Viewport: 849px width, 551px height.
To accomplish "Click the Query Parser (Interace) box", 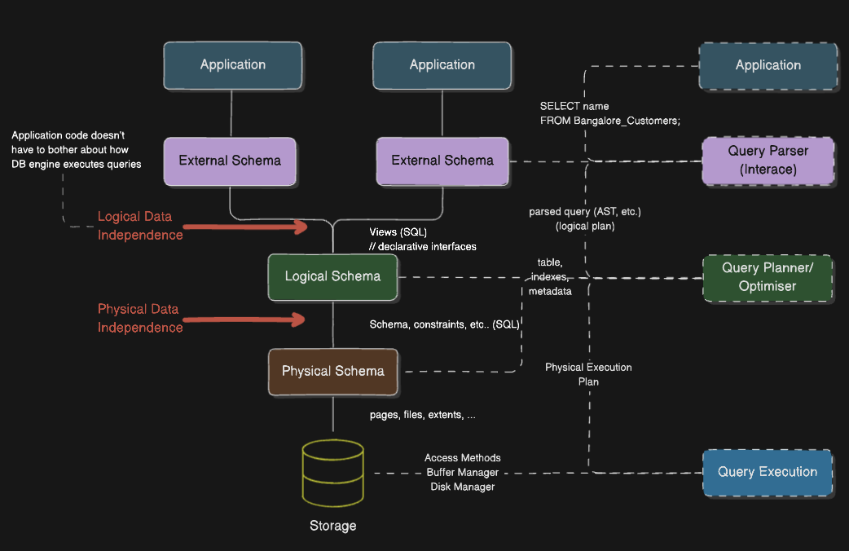I will [768, 161].
